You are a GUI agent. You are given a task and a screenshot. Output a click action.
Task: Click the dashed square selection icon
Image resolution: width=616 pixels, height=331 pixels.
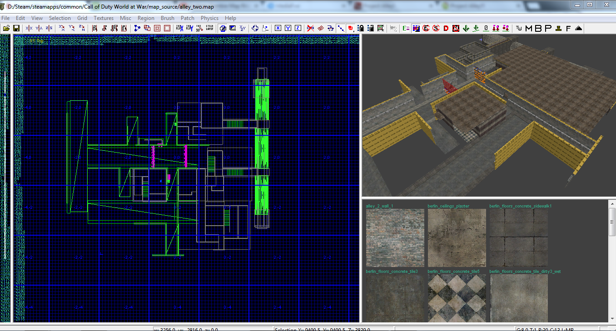coord(167,28)
